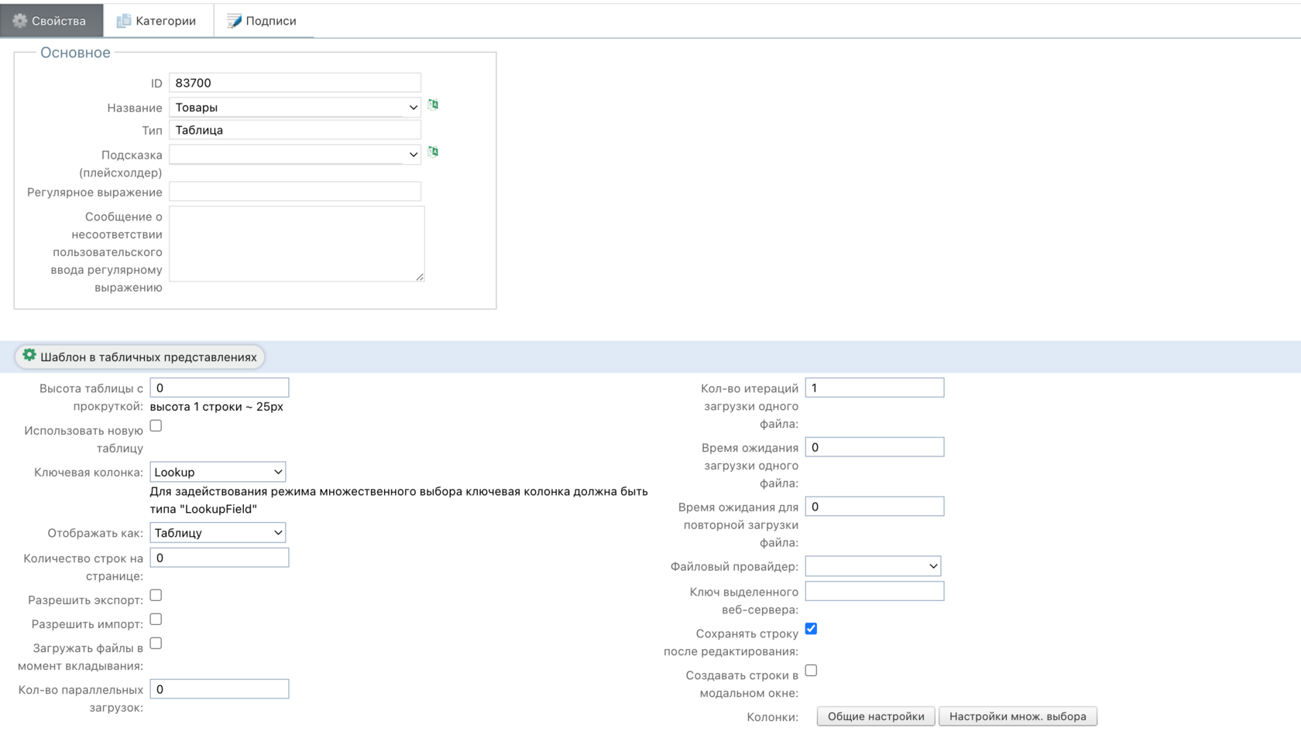Image resolution: width=1301 pixels, height=741 pixels.
Task: Uncheck Сохранять строку после редактирования
Action: coord(811,628)
